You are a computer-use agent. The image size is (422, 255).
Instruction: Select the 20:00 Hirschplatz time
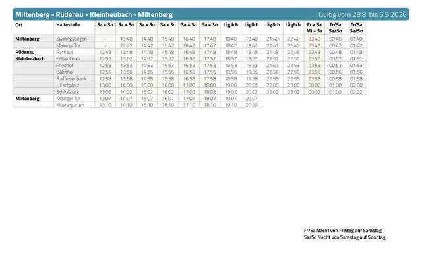tap(252, 85)
